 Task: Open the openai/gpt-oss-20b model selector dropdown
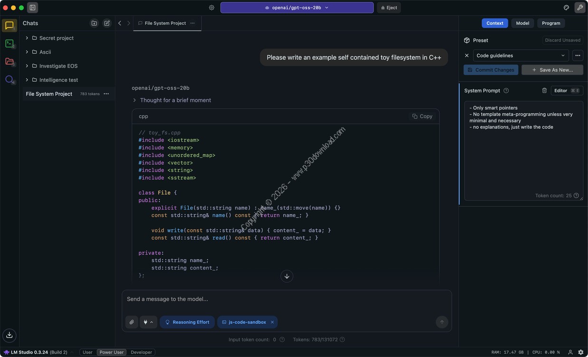point(297,8)
